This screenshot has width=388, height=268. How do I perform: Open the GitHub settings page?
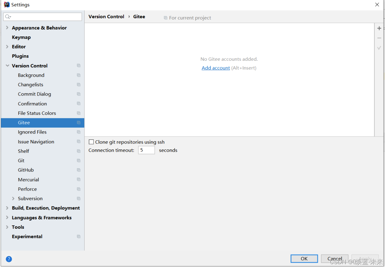(x=26, y=170)
